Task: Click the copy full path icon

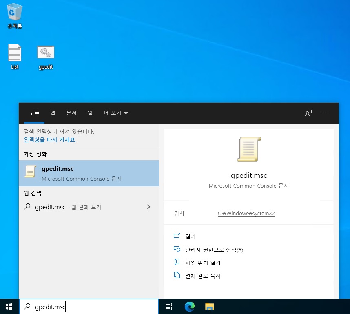Action: click(177, 275)
